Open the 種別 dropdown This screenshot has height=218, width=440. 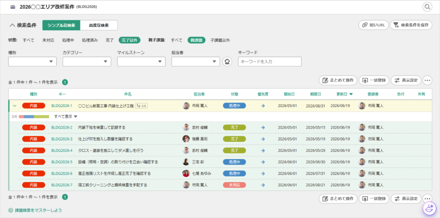pos(32,62)
